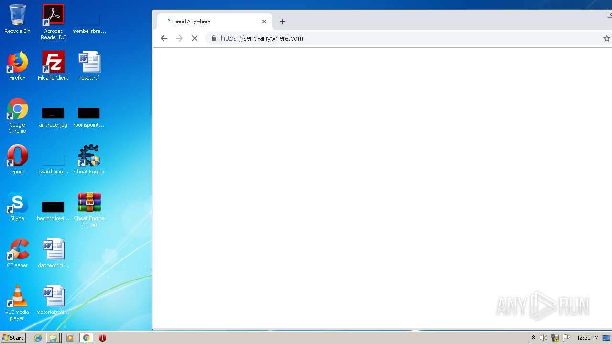Select the Send Anywhere tab
Screen dimensions: 612x344
[x=215, y=21]
